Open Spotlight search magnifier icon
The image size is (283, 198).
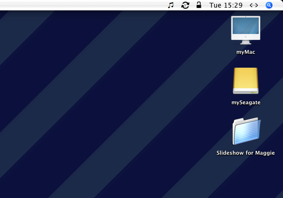point(269,5)
